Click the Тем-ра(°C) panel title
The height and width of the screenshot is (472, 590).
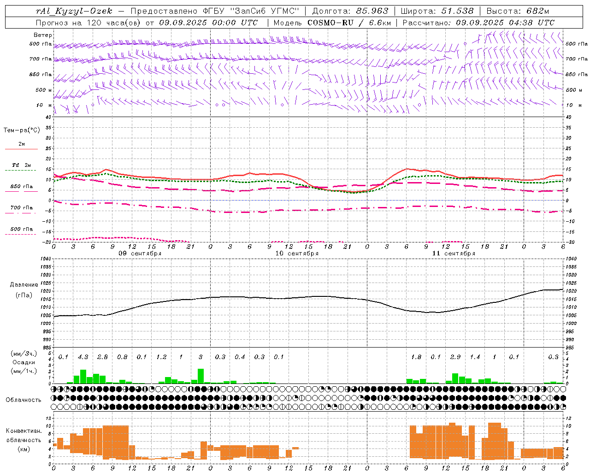coord(22,130)
